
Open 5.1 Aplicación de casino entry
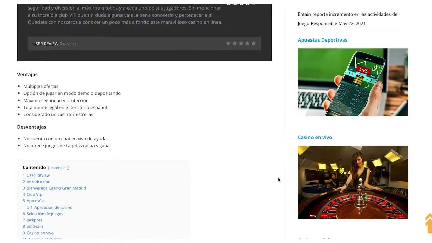tap(50, 207)
